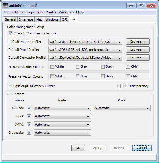
Task: Enable Preserve Vector Colors White checkbox
Action: (52, 76)
